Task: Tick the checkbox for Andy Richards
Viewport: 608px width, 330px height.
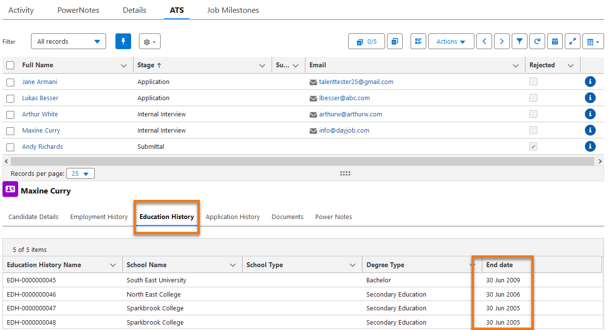Action: click(10, 147)
